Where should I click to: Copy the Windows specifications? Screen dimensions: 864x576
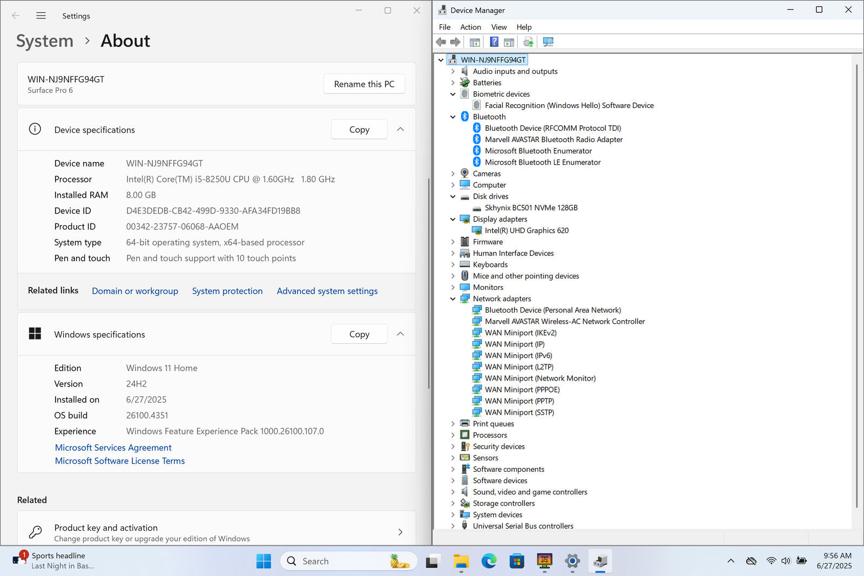pos(359,334)
